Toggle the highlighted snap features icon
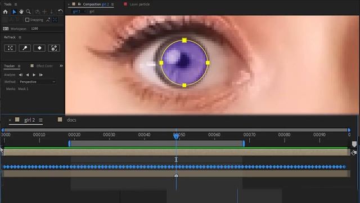This screenshot has width=360, height=203. 55,20
